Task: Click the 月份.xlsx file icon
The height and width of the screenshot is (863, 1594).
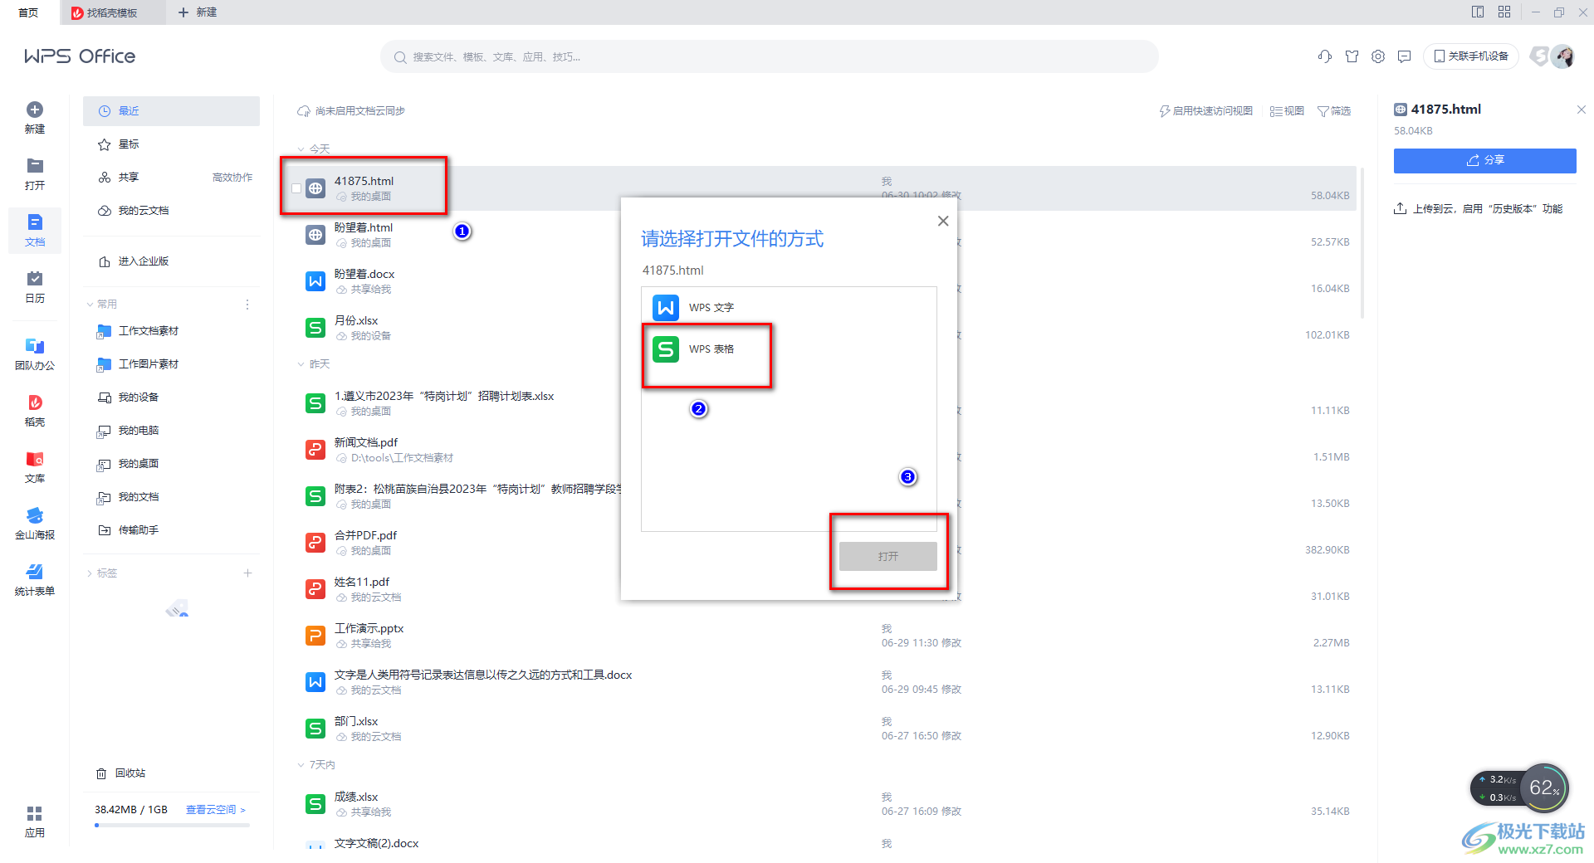Action: (x=315, y=328)
